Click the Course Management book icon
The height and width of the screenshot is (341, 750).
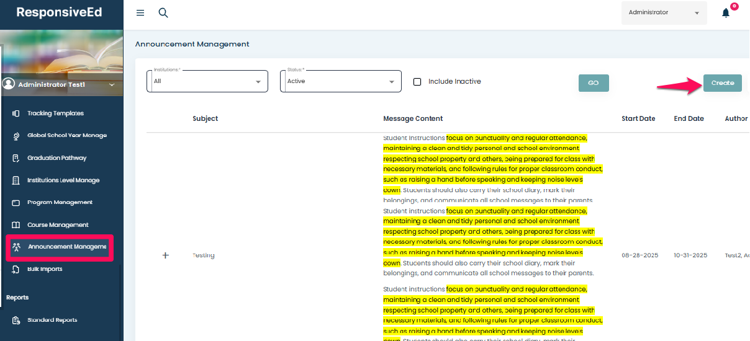click(x=16, y=225)
